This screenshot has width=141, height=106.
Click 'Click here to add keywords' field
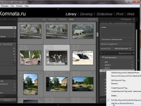[112, 39]
